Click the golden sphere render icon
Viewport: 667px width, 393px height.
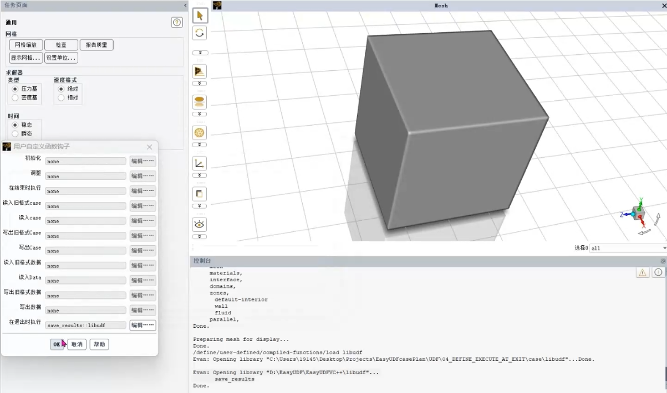[x=200, y=132]
